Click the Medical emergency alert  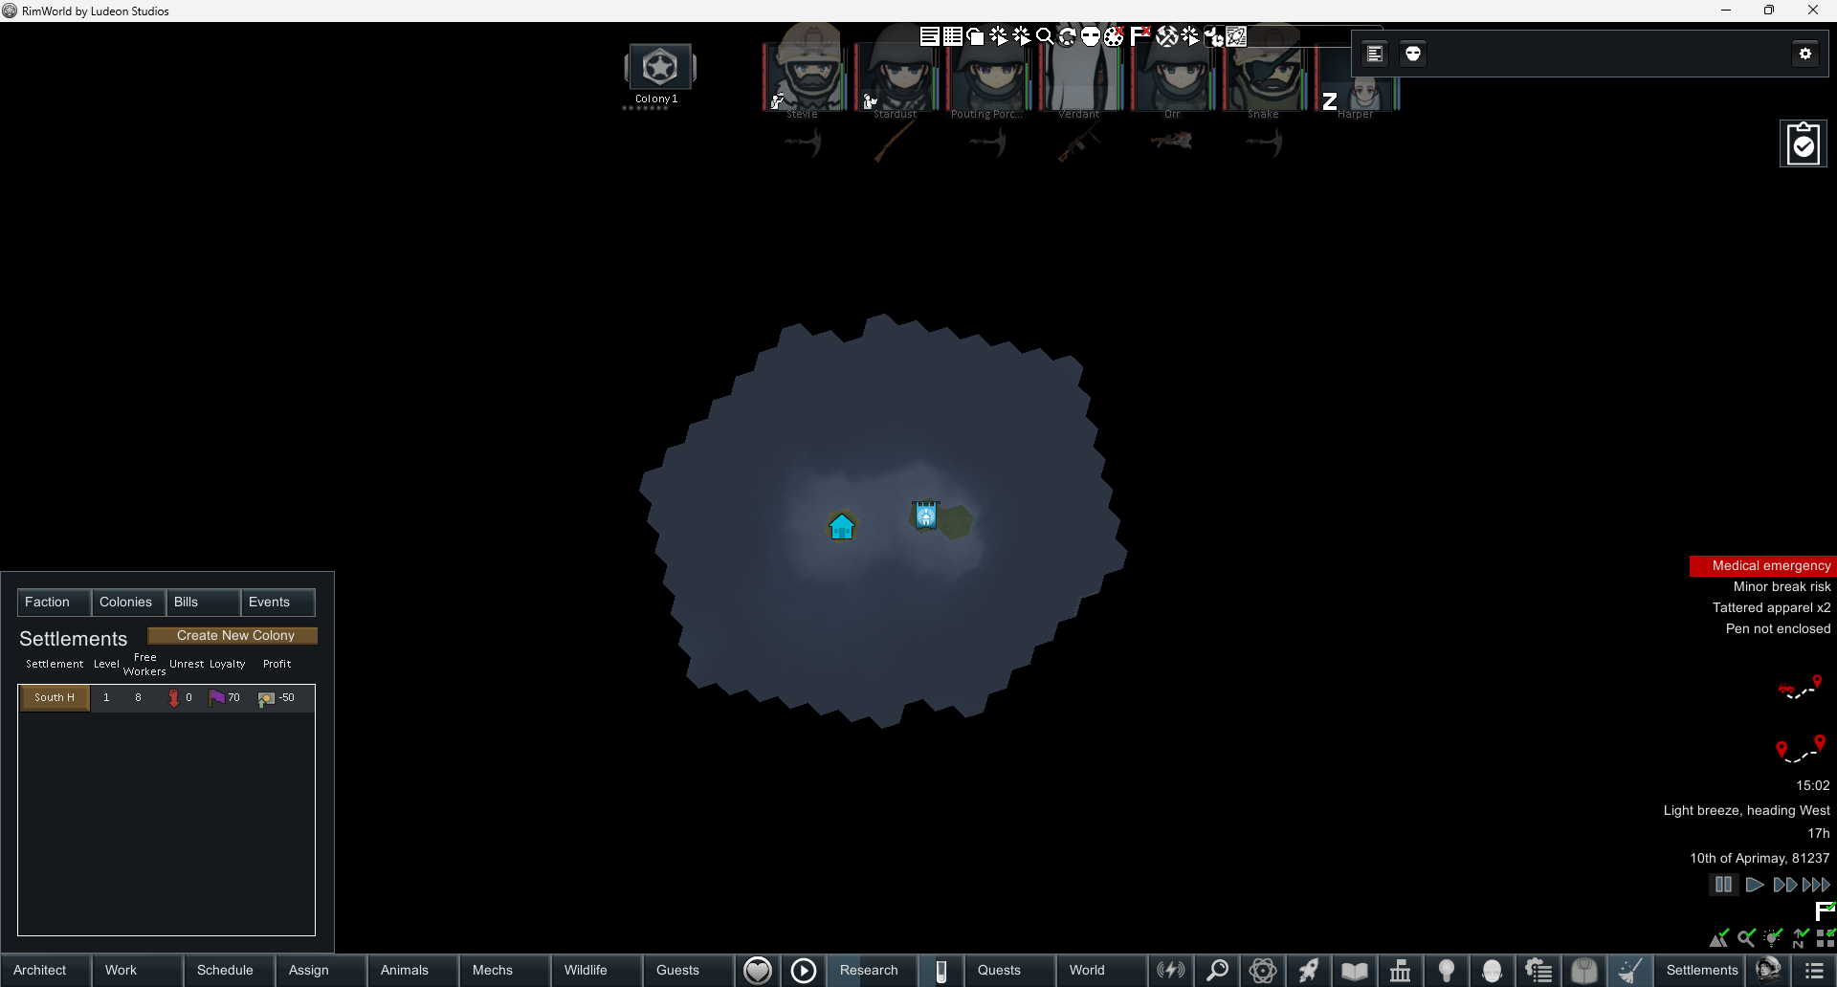[x=1762, y=565]
